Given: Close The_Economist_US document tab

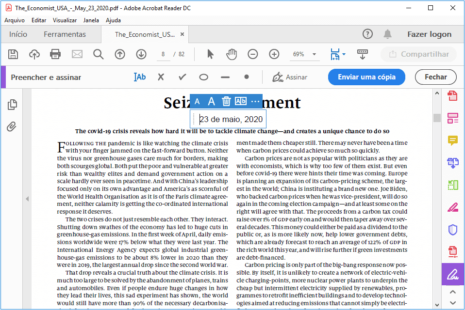Looking at the screenshot, I should 182,34.
